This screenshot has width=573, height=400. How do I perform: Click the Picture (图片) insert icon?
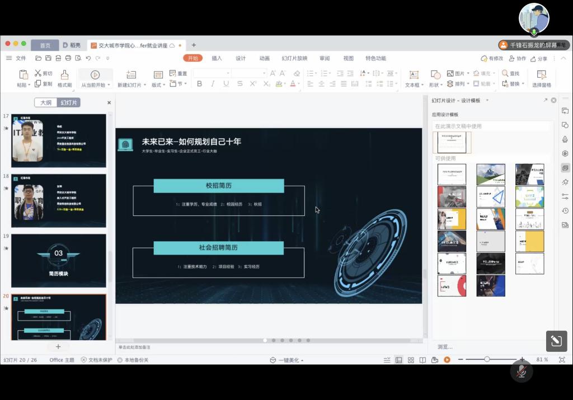[450, 73]
